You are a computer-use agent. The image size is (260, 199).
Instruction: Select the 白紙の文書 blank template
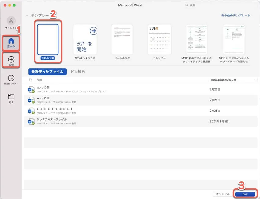click(x=48, y=39)
